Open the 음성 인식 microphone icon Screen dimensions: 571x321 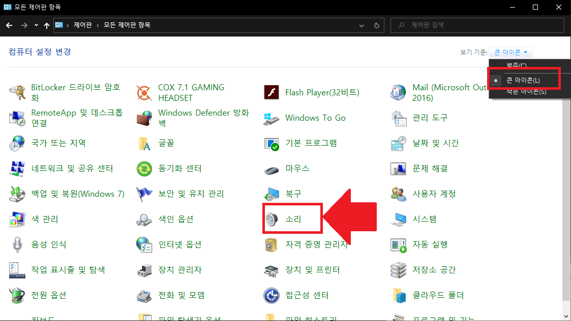pyautogui.click(x=17, y=245)
